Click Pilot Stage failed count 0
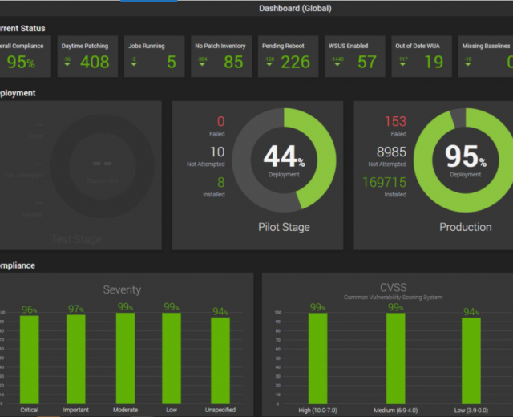 pyautogui.click(x=221, y=121)
